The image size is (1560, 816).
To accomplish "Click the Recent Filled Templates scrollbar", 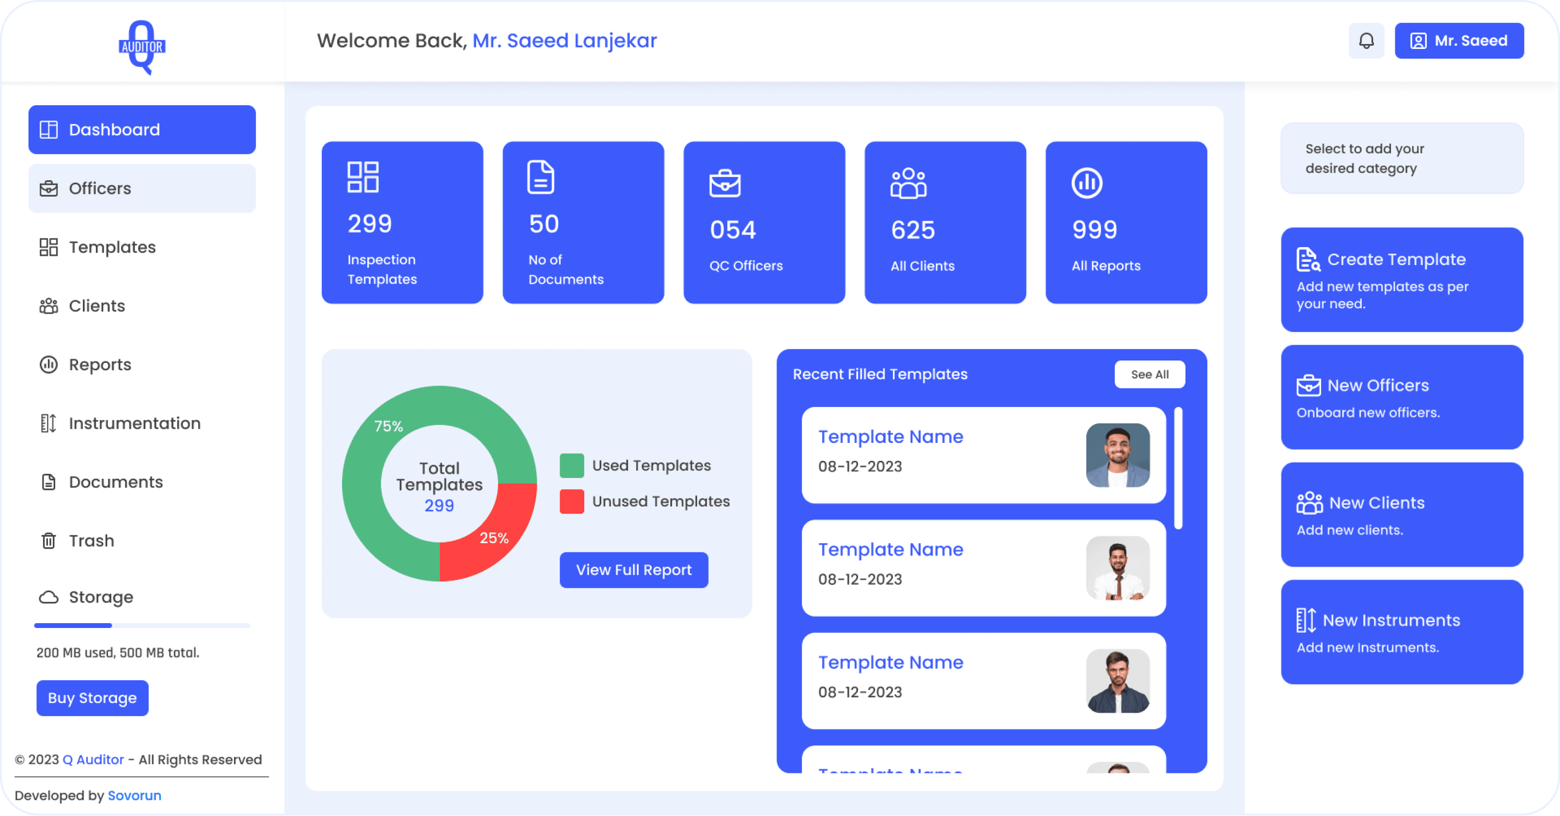I will [1178, 468].
